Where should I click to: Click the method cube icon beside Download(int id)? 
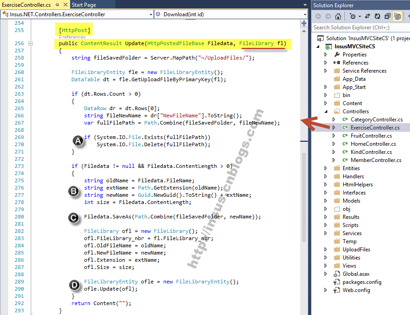[x=158, y=14]
